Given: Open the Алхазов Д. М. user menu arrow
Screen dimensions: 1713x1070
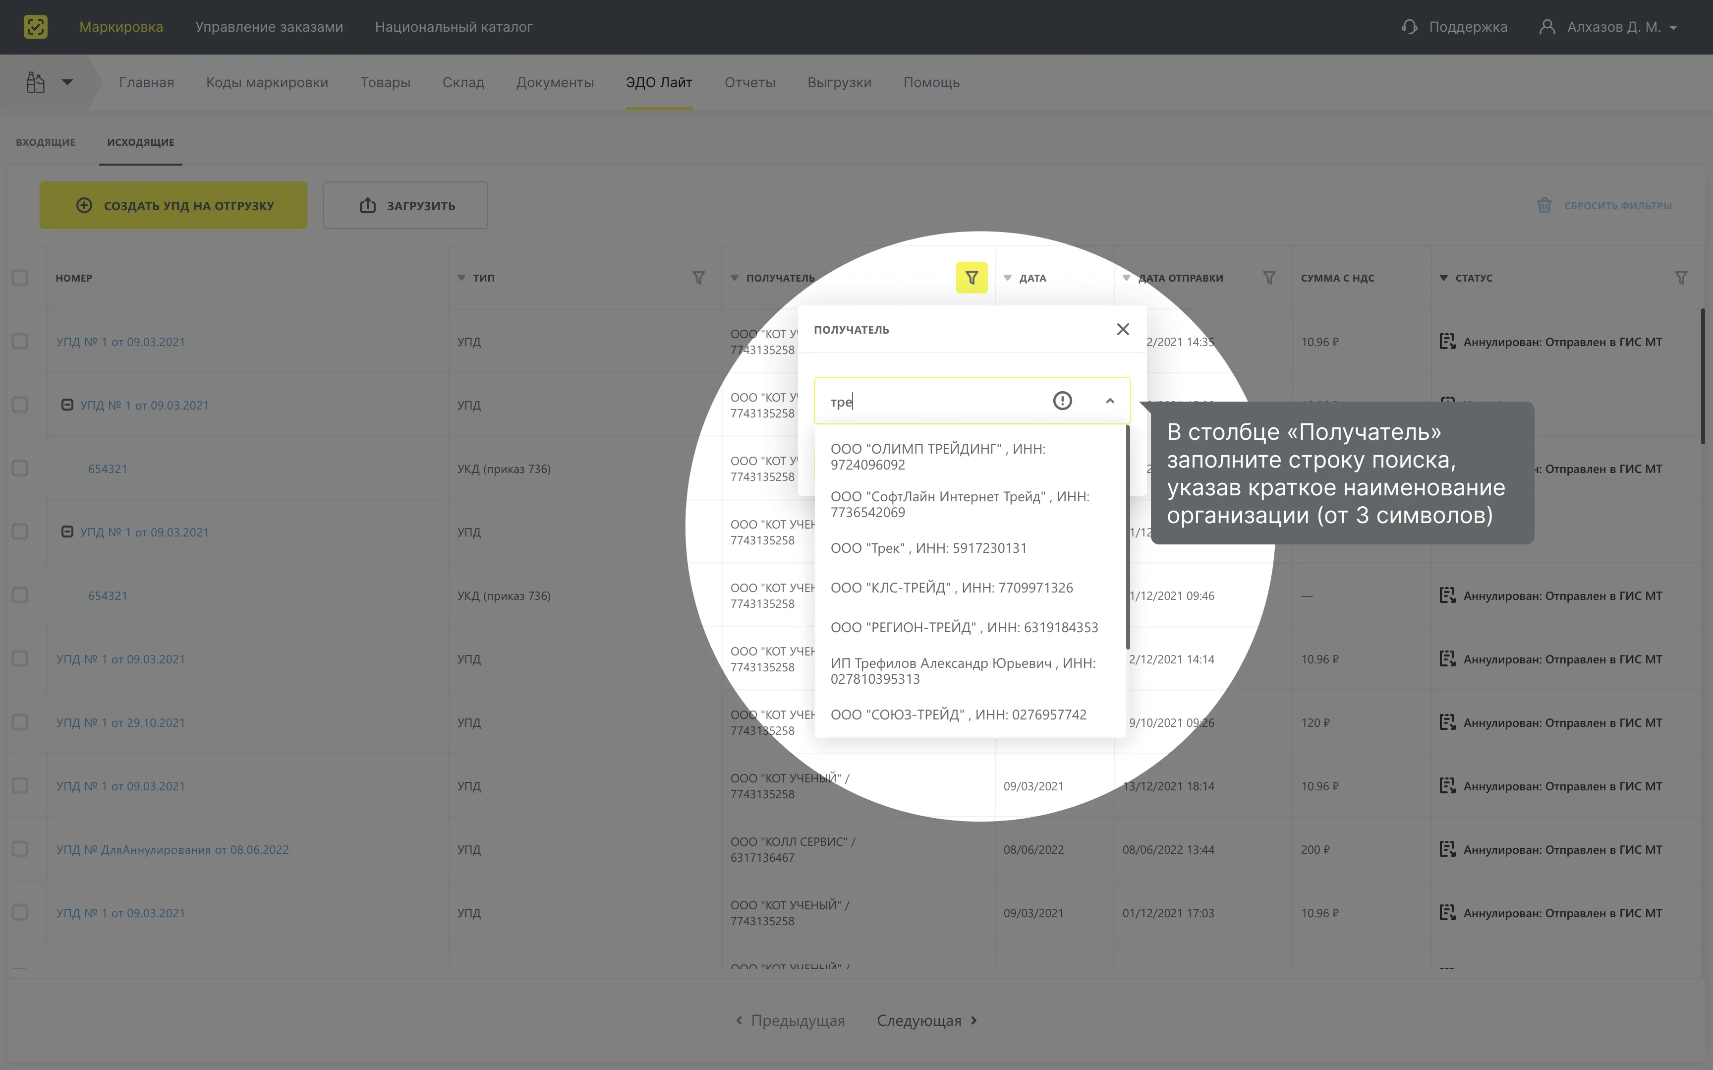Looking at the screenshot, I should (1673, 28).
